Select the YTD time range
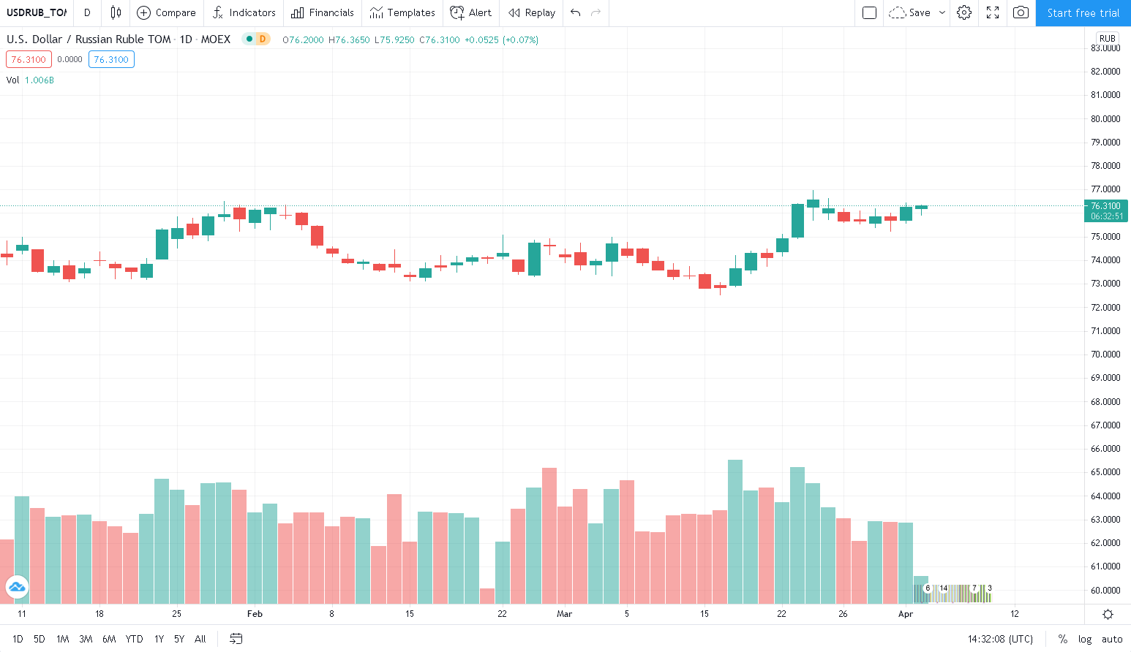The height and width of the screenshot is (652, 1131). [x=134, y=639]
